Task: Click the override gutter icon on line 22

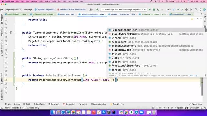Action: click(x=11, y=32)
